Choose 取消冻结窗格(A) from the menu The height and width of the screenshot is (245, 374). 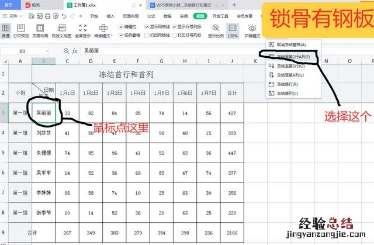coord(293,44)
